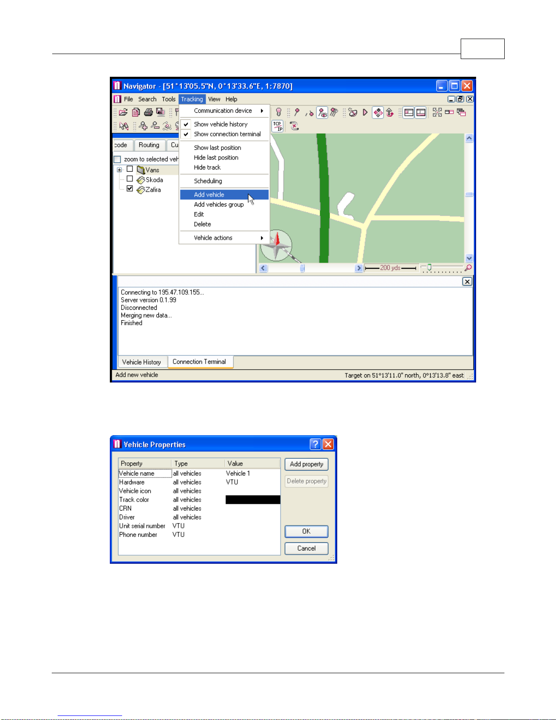The image size is (556, 720).
Task: Check the Skoda vehicle checkbox
Action: pyautogui.click(x=130, y=179)
